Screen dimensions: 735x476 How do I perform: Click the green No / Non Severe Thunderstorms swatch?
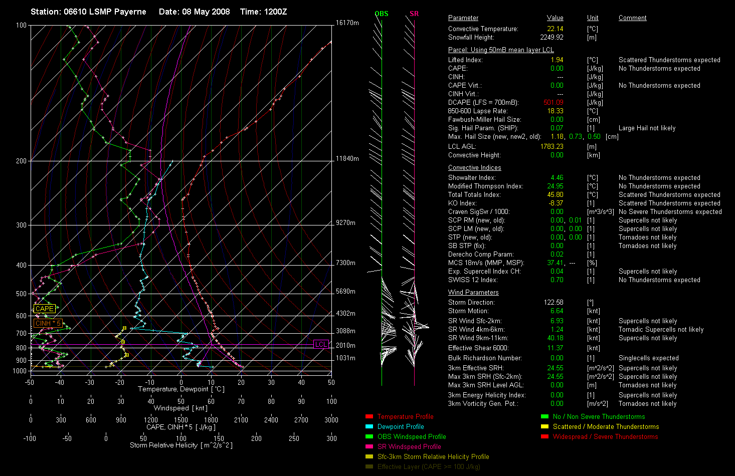544,416
